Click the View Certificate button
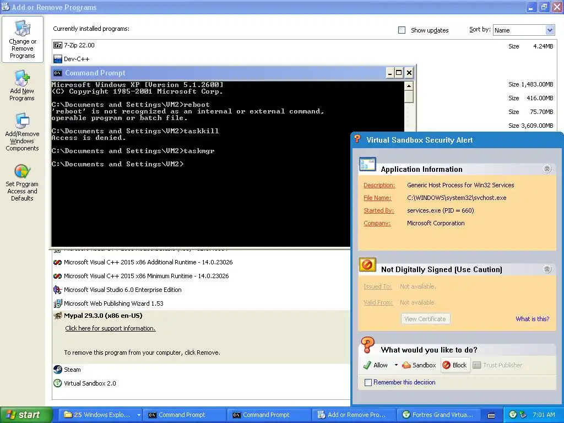The image size is (564, 423). click(425, 319)
